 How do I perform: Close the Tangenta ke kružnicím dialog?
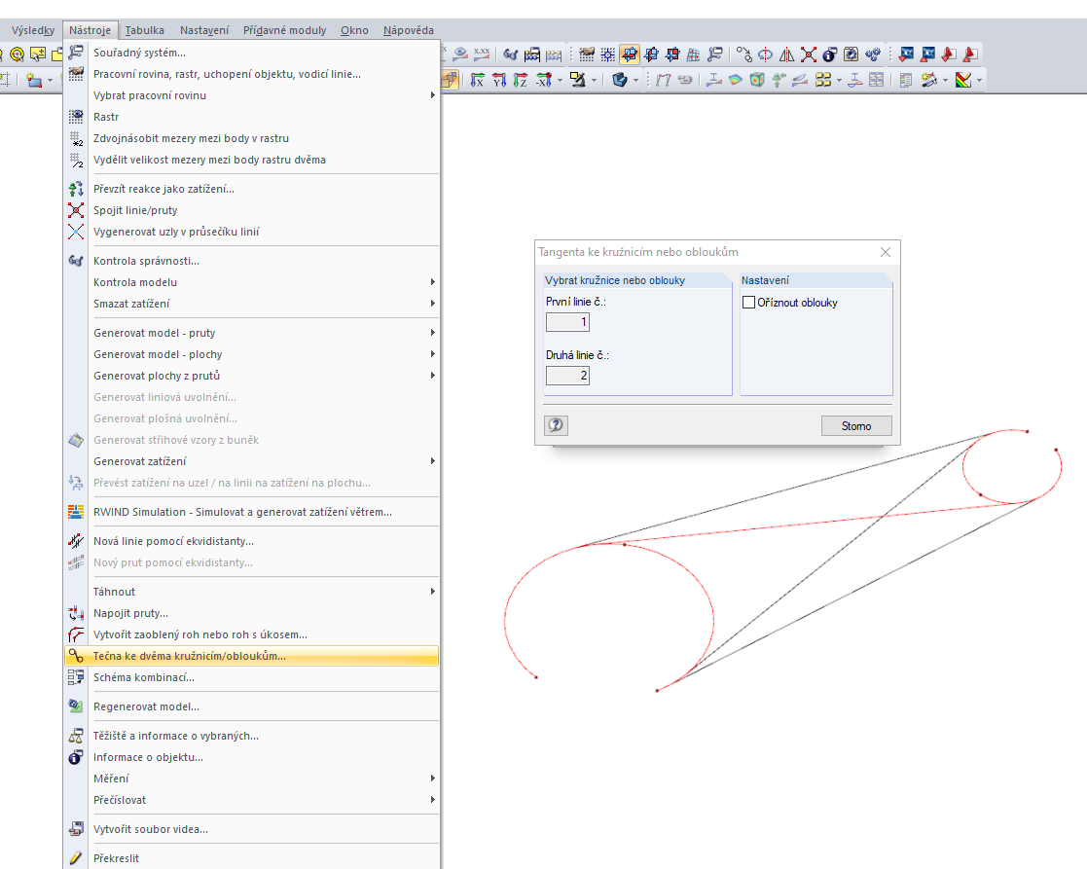coord(886,252)
